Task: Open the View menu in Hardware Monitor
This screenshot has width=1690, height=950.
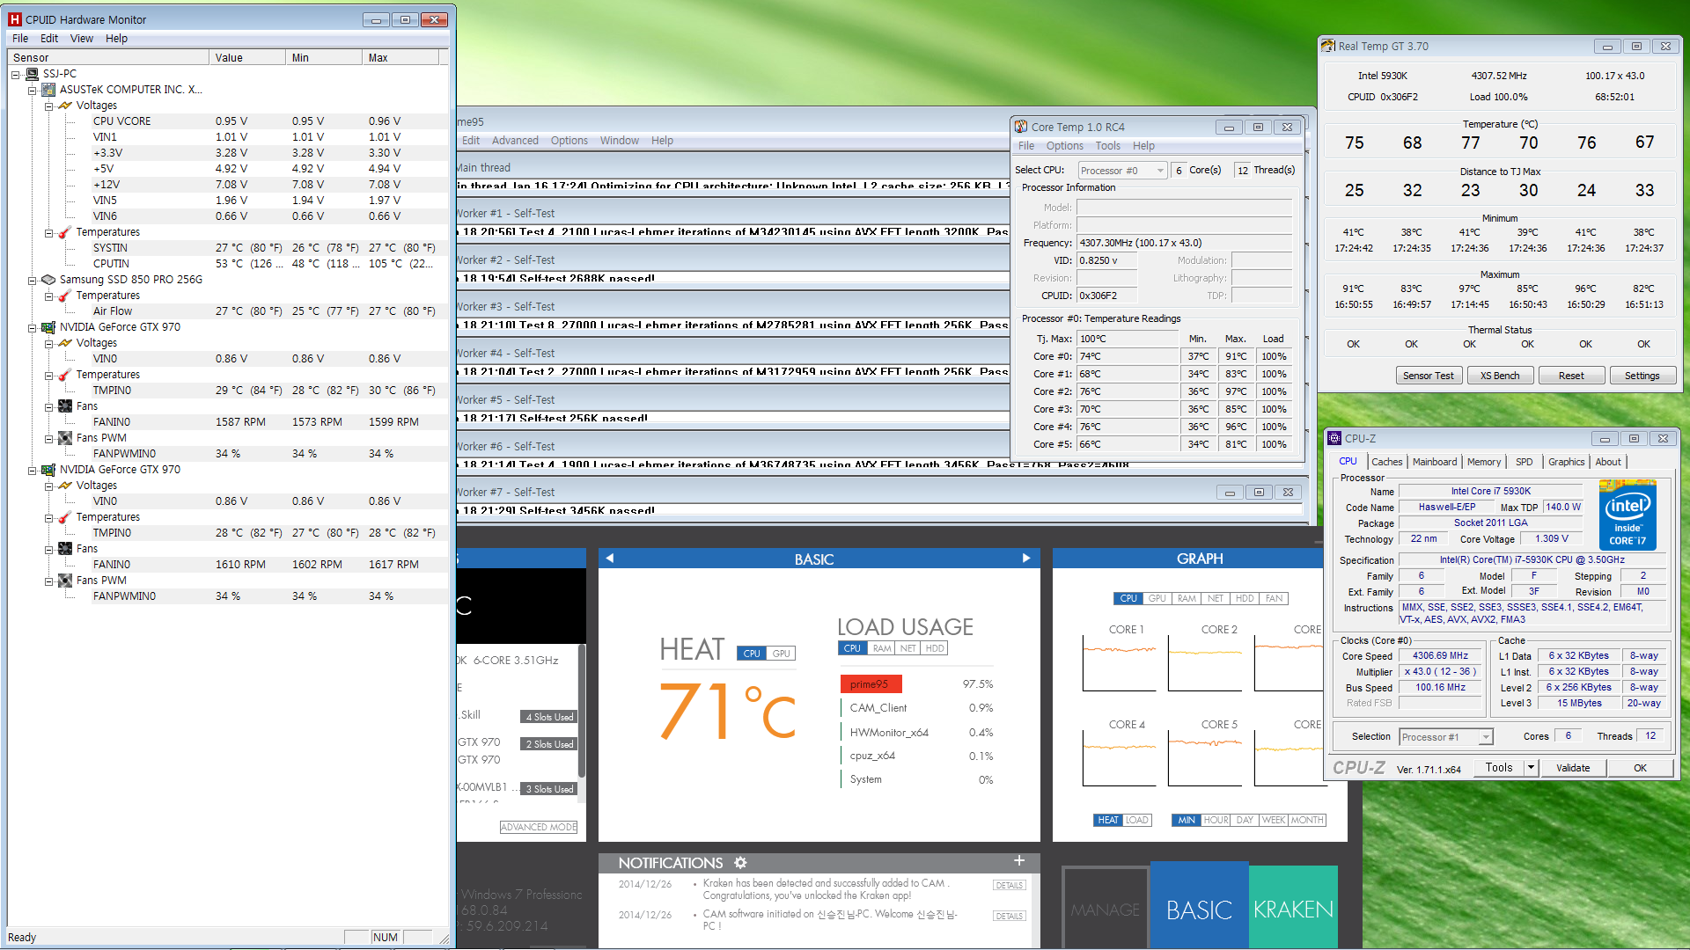Action: [81, 39]
